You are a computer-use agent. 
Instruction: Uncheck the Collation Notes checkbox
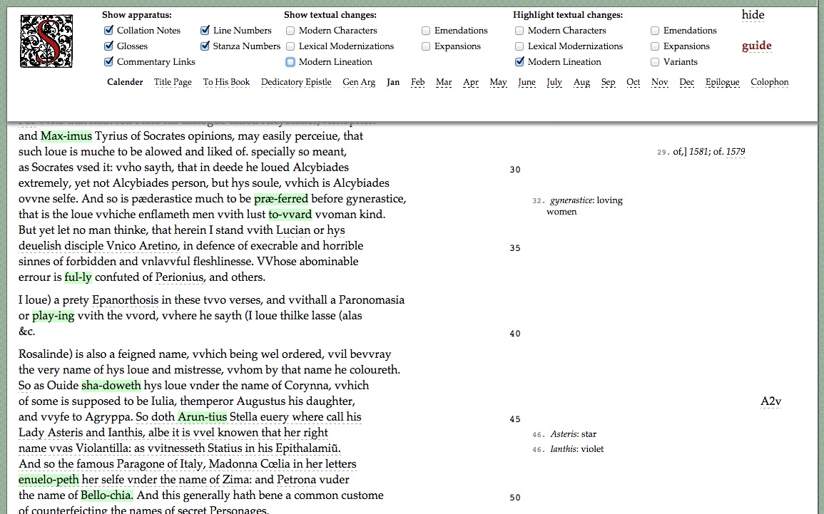(x=109, y=31)
